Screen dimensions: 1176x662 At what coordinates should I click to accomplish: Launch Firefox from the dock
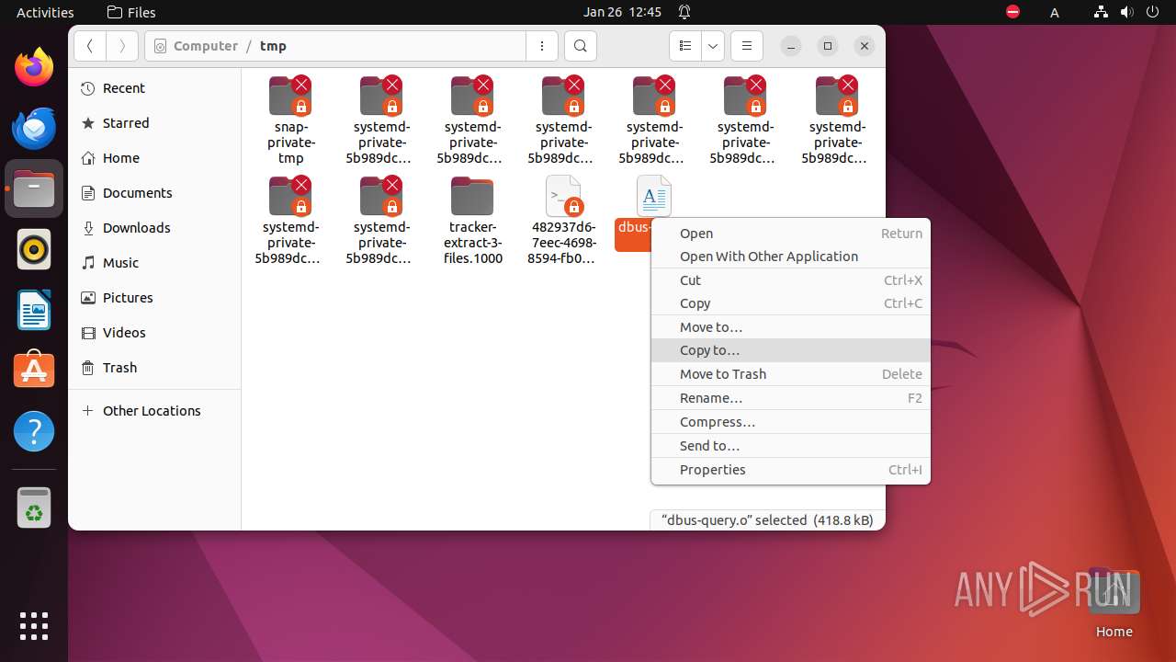pyautogui.click(x=34, y=67)
